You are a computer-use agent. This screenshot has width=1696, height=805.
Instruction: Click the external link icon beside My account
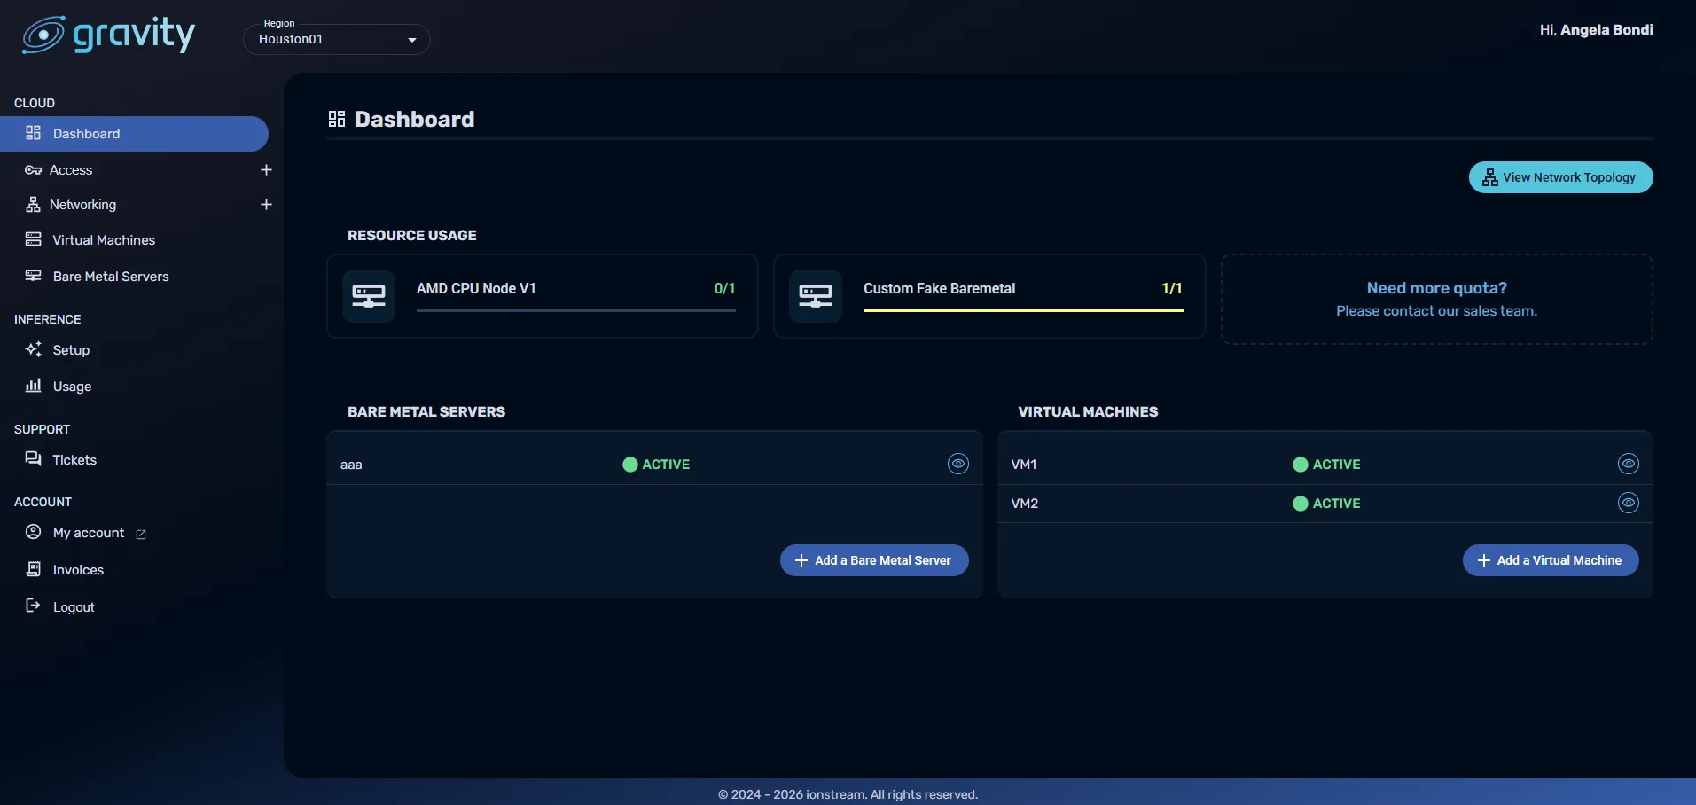coord(141,535)
